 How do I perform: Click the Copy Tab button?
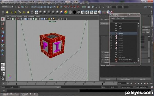(142, 79)
